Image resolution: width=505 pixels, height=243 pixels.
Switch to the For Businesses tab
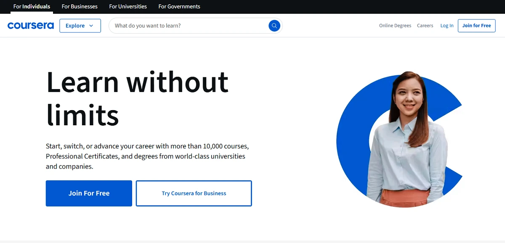point(80,6)
